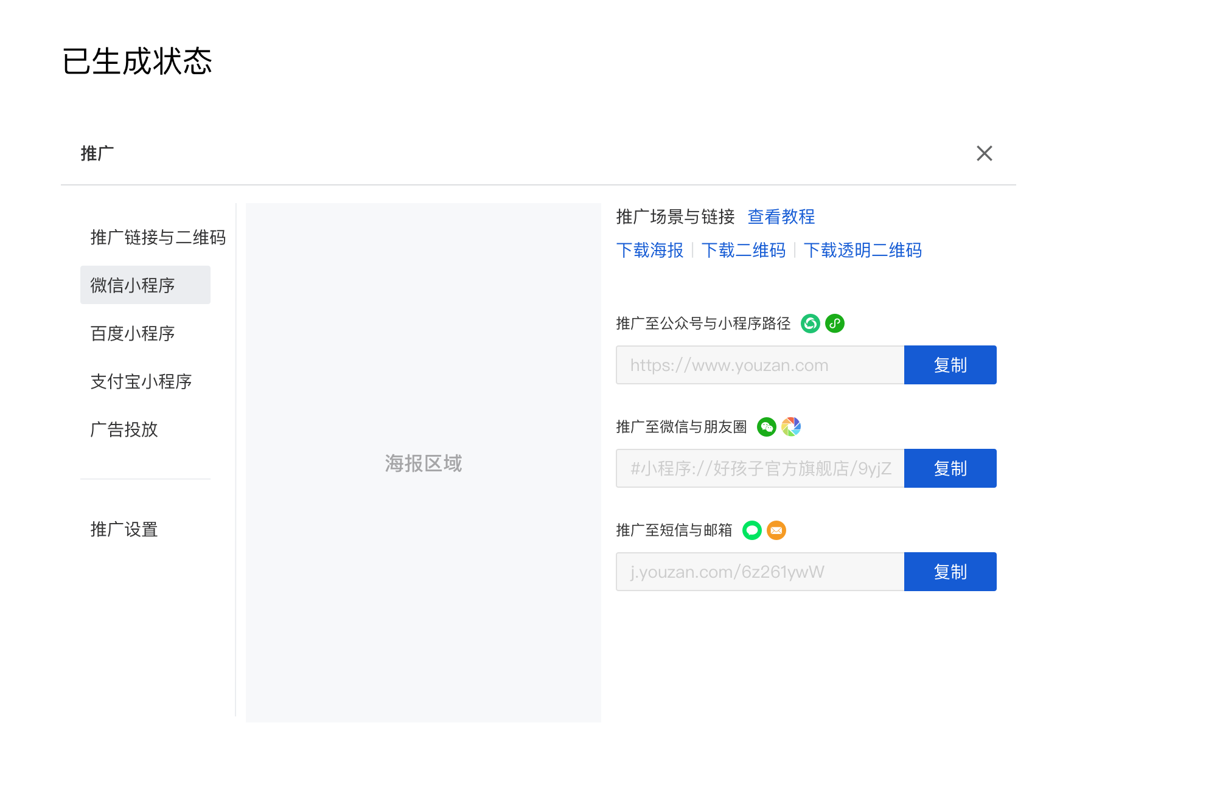
Task: Click the WeChat chat bubbles icon
Action: coord(766,427)
